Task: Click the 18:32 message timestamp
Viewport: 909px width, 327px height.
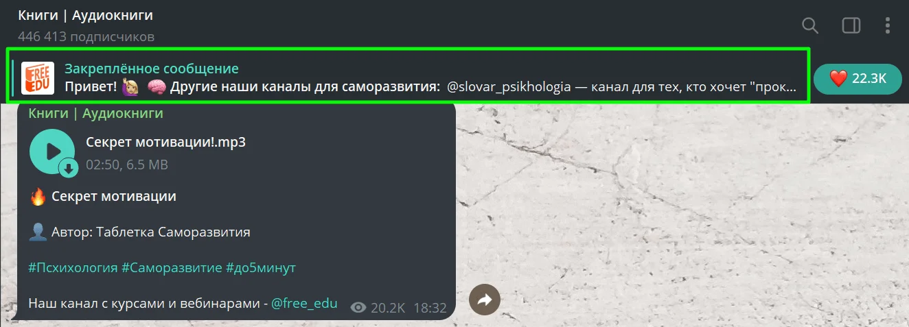Action: click(430, 308)
